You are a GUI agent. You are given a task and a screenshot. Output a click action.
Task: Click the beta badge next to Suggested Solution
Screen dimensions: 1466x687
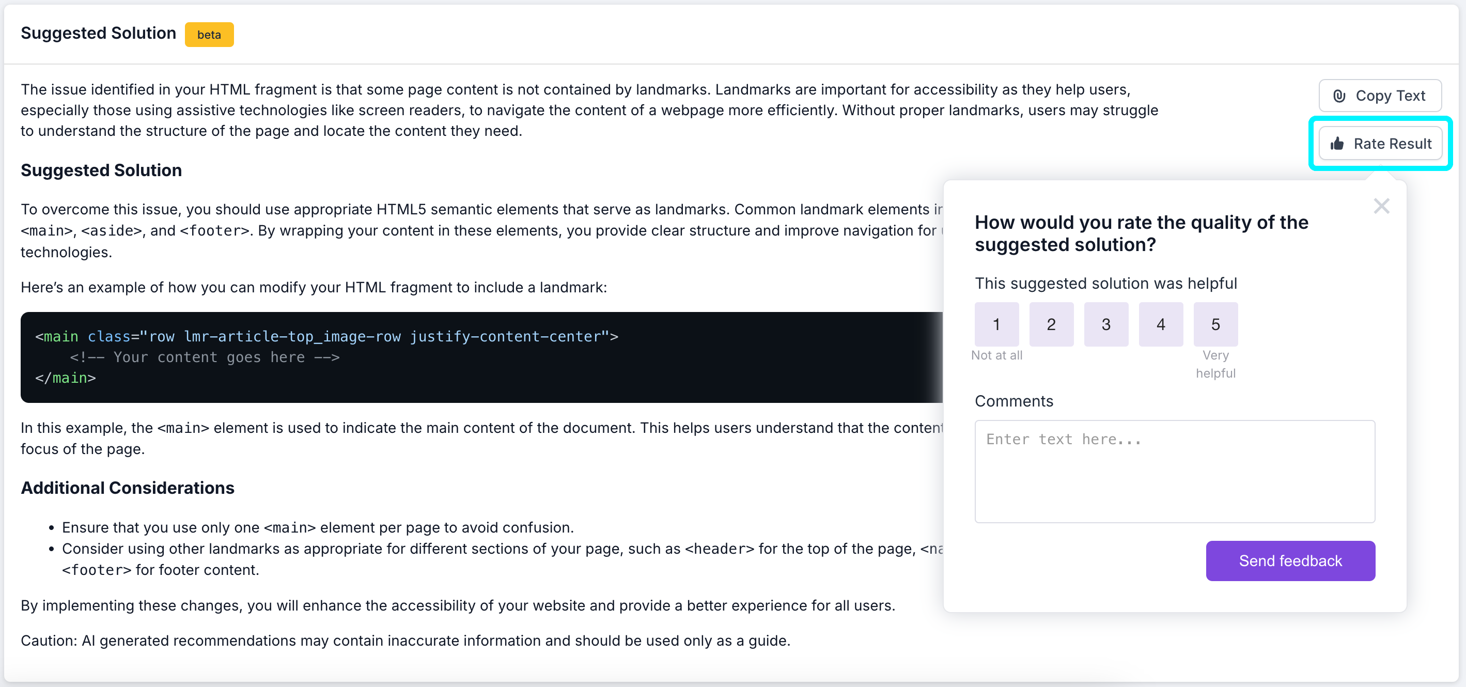click(209, 34)
